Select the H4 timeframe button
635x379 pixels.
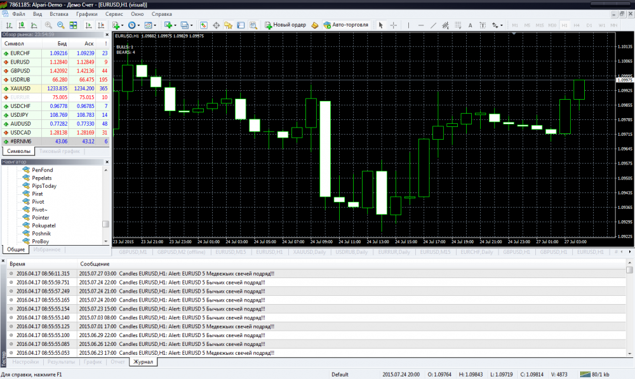click(577, 25)
